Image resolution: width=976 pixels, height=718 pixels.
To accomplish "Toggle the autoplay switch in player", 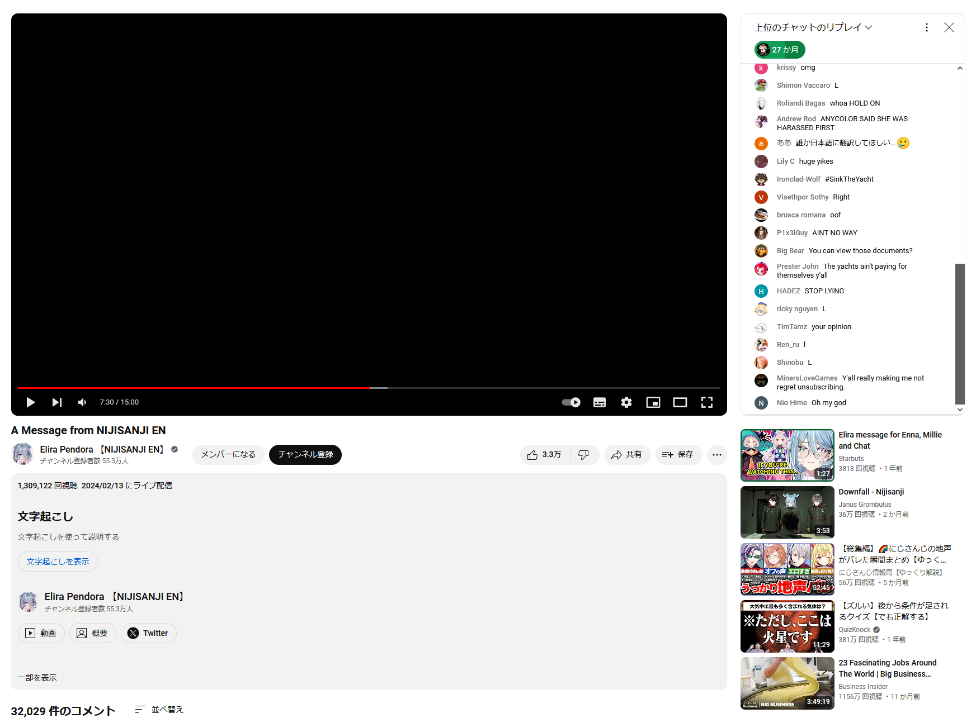I will click(571, 402).
